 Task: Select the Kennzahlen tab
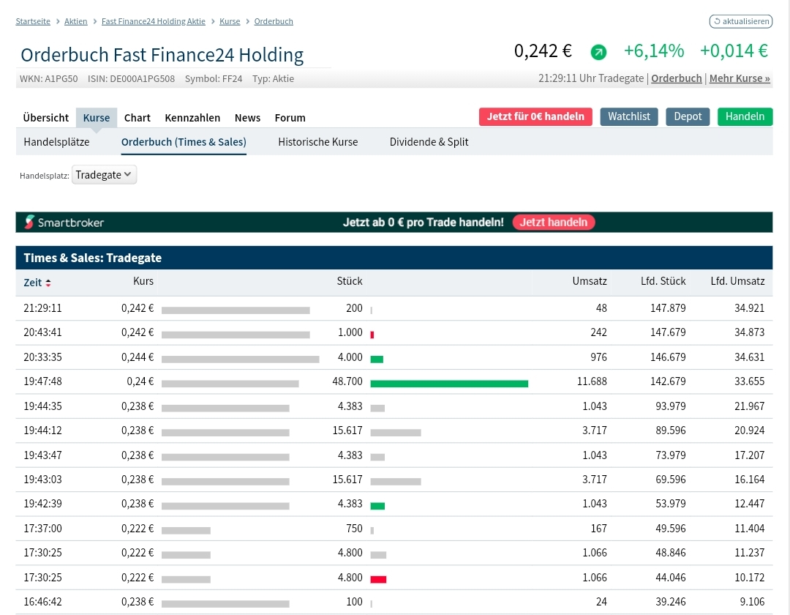click(x=192, y=117)
